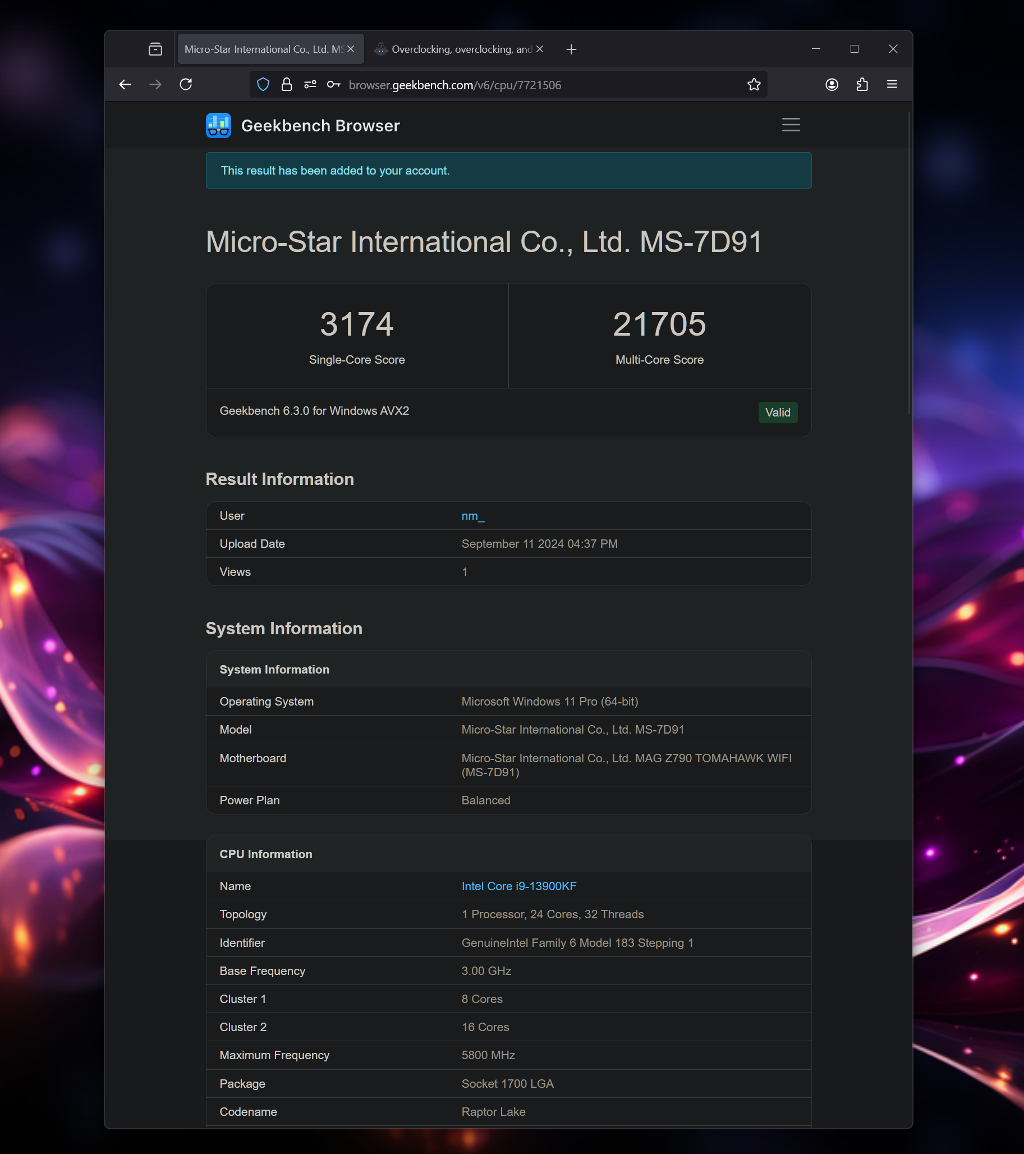Minimize the browser window
1024x1154 pixels.
(816, 49)
